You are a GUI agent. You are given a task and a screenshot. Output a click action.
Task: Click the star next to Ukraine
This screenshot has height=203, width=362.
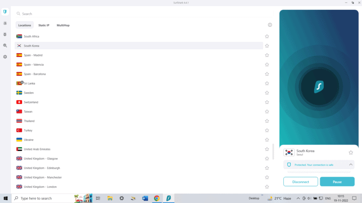tap(267, 140)
